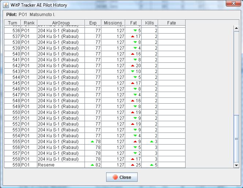
Task: Click green down arrow in turn 536 Fat
Action: tap(135, 30)
